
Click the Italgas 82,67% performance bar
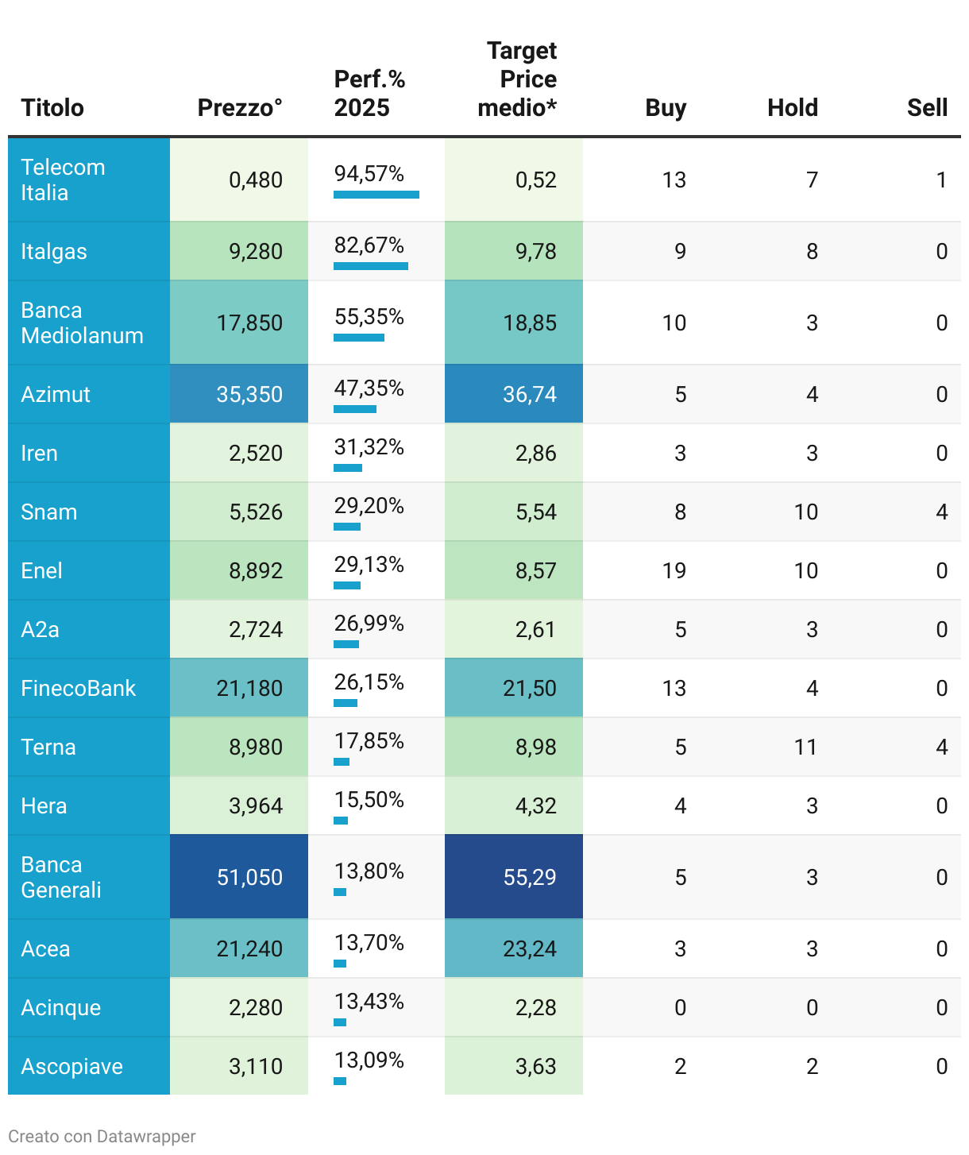pos(370,266)
